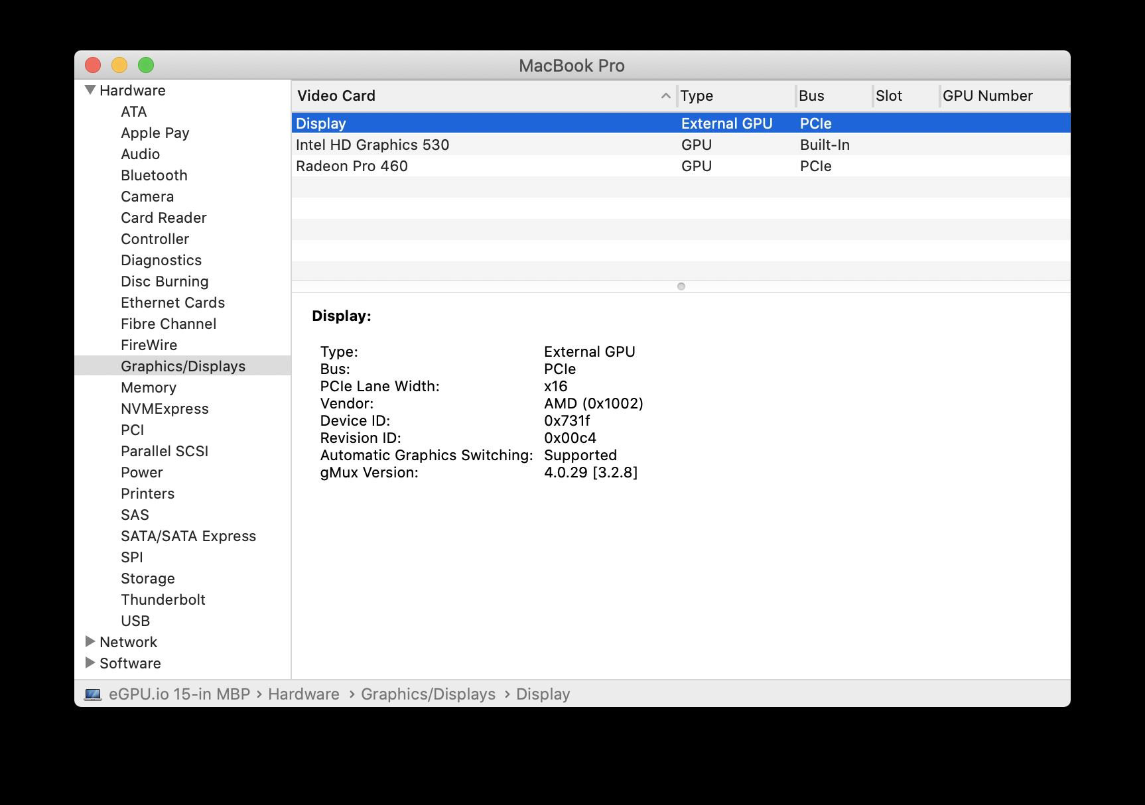This screenshot has width=1145, height=805.
Task: Click the Video Card sort arrow indicator
Action: [x=665, y=96]
